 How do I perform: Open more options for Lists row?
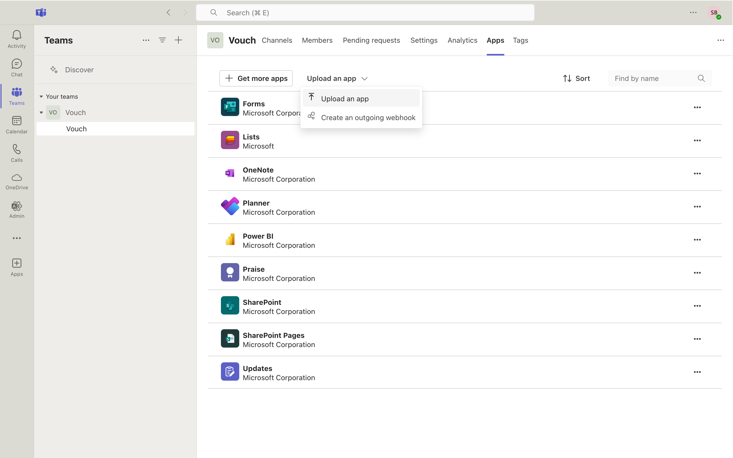click(x=697, y=140)
